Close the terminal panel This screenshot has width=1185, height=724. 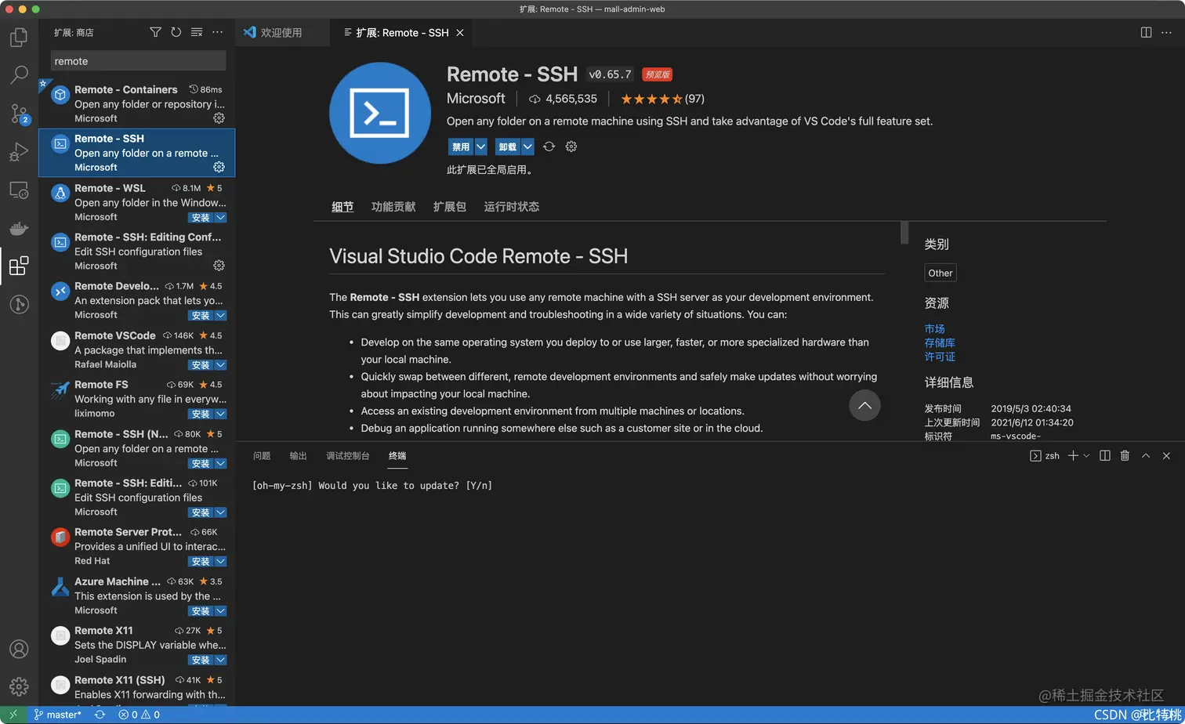[1166, 455]
